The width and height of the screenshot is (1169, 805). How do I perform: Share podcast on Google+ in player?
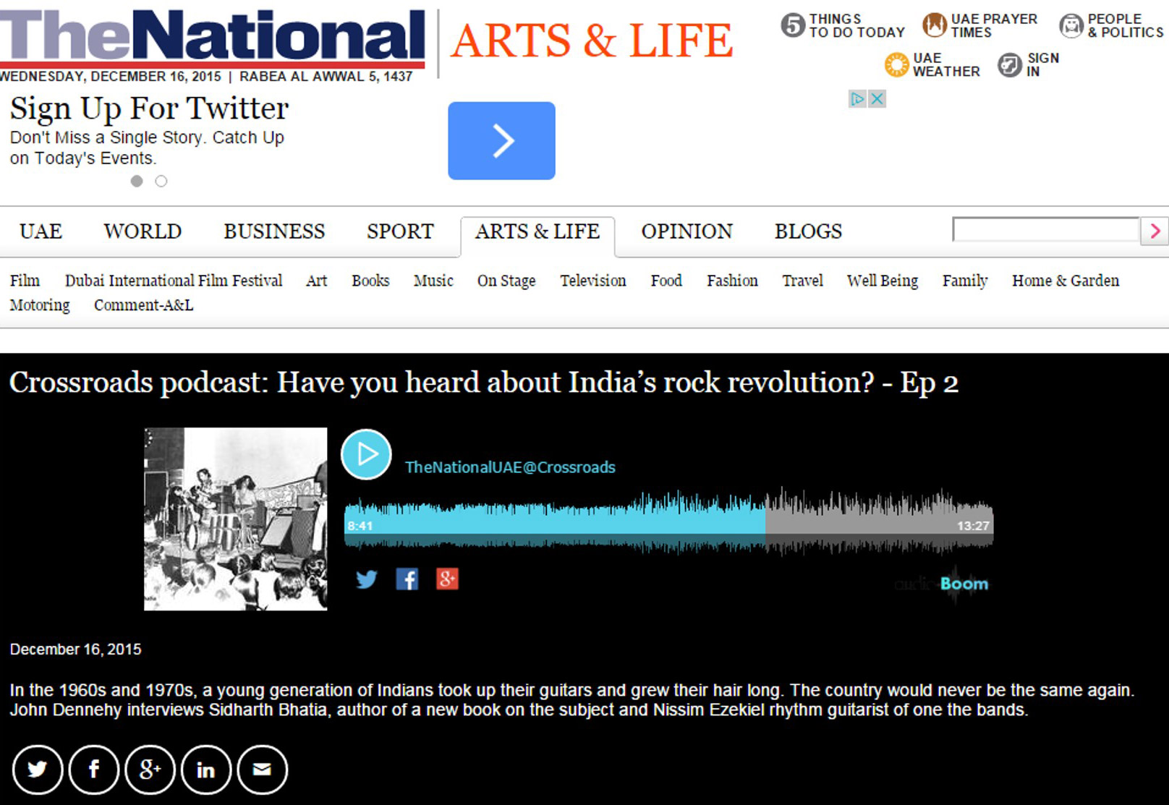(x=447, y=579)
